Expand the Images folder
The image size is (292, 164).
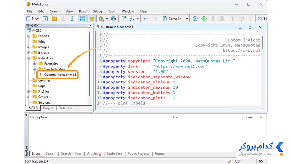pyautogui.click(x=29, y=47)
